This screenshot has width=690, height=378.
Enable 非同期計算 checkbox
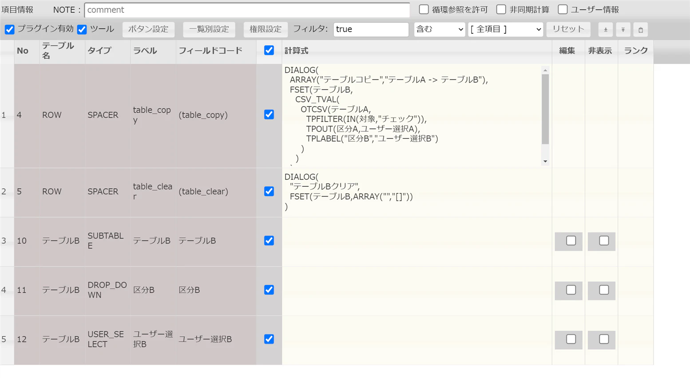tap(501, 9)
